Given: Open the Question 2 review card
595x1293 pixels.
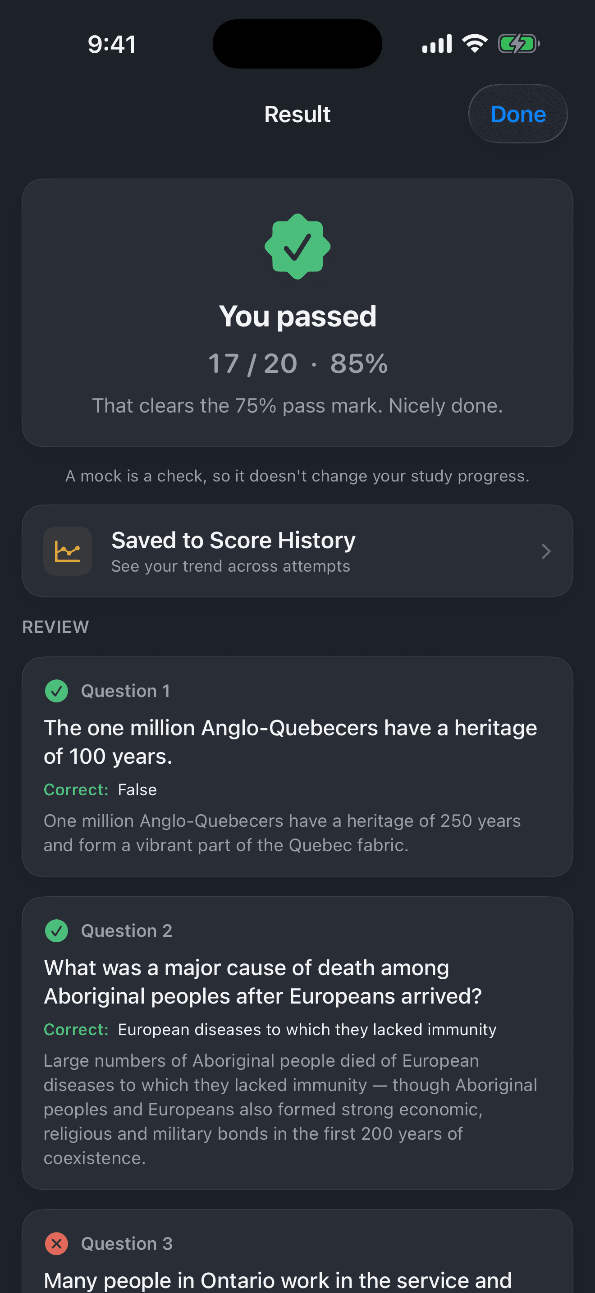Looking at the screenshot, I should [297, 1043].
